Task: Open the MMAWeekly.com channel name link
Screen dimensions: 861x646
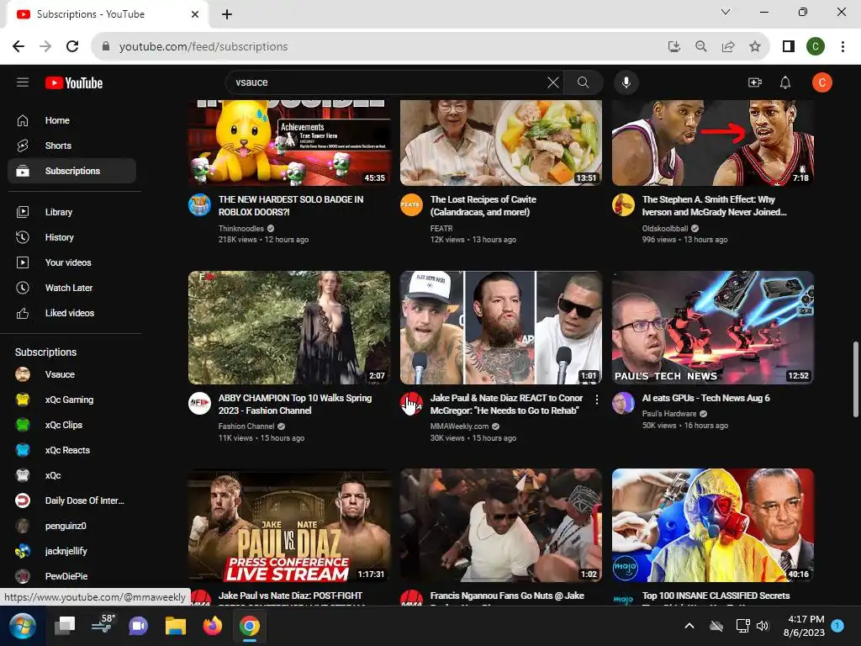Action: point(459,426)
